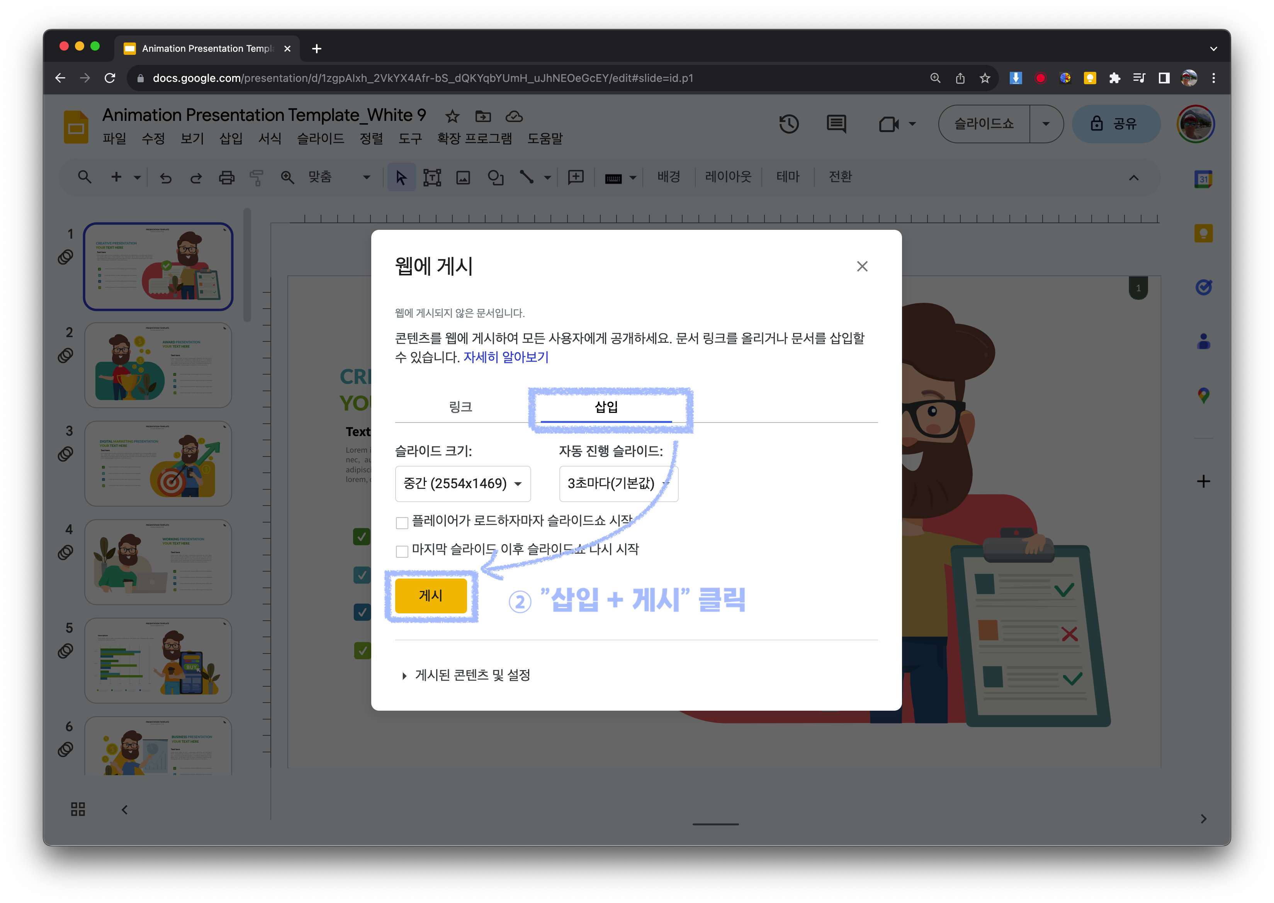Image resolution: width=1274 pixels, height=903 pixels.
Task: Open the 파일 menu
Action: coord(114,138)
